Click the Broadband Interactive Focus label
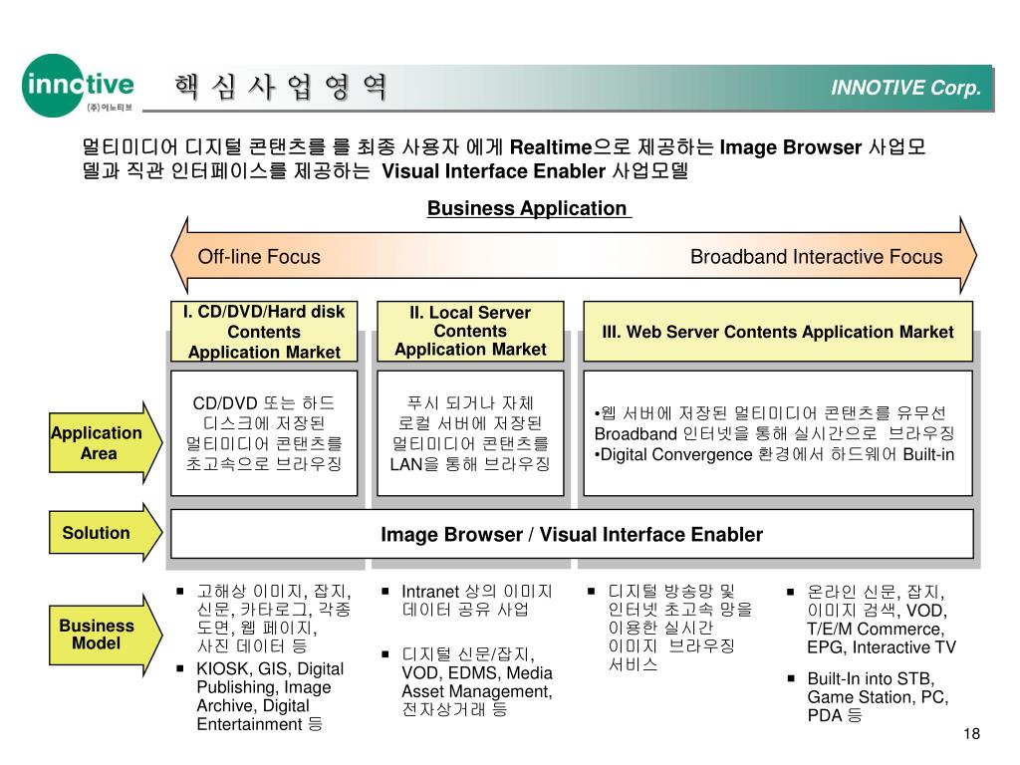 tap(816, 257)
